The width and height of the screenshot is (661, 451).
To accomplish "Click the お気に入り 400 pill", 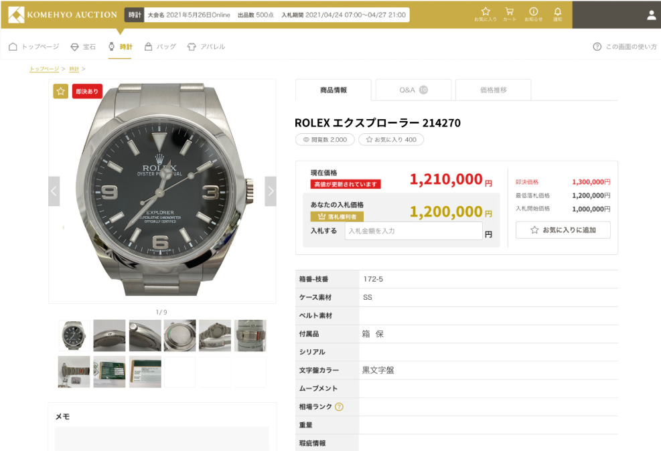I will (391, 140).
